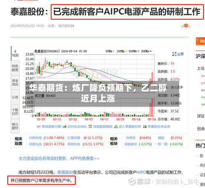The height and width of the screenshot is (188, 205).
Task: Open related stock 汇隆活塞
Action: tap(74, 138)
